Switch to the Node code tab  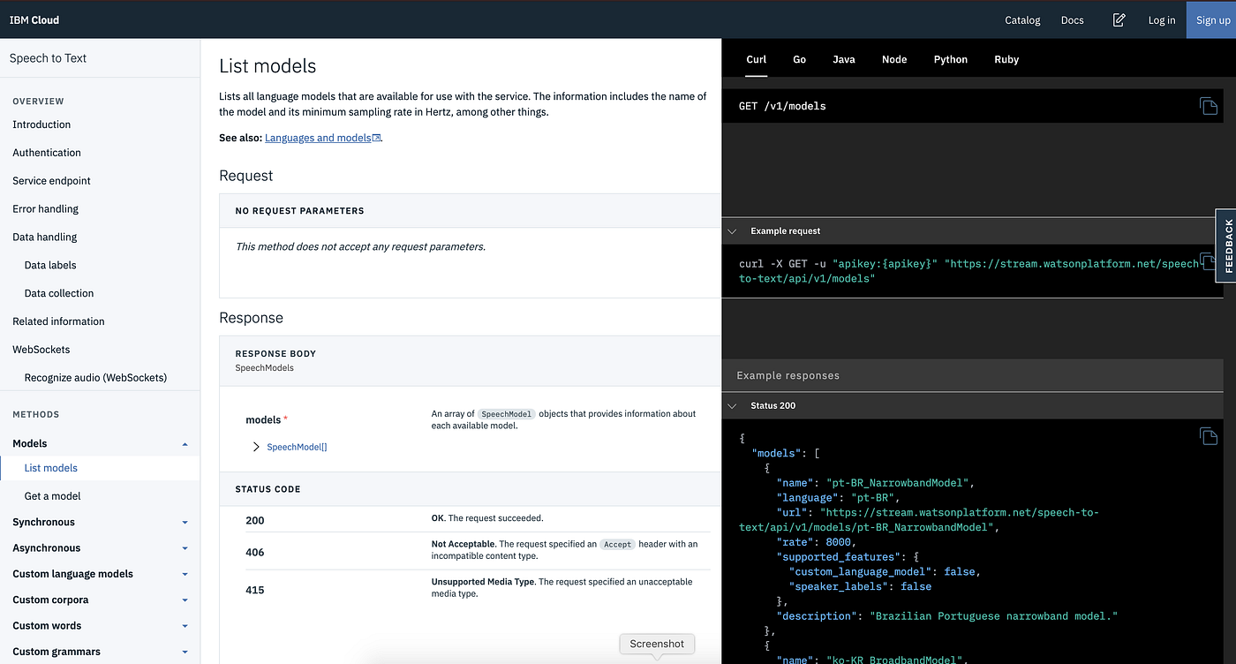(x=894, y=59)
